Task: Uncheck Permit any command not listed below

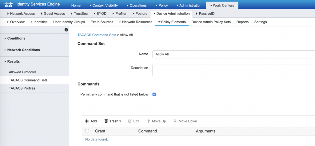Action: click(154, 94)
